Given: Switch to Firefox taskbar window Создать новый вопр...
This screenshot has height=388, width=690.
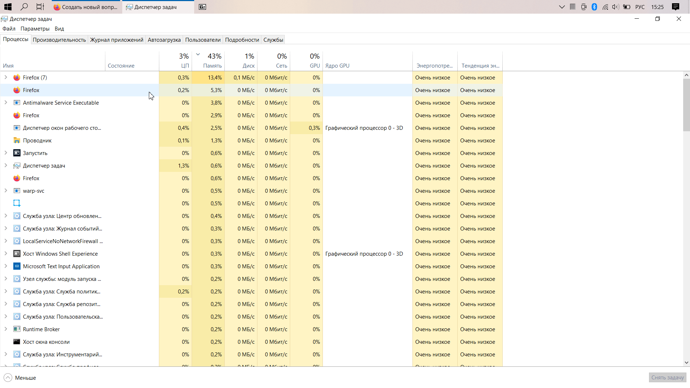Looking at the screenshot, I should pyautogui.click(x=86, y=7).
